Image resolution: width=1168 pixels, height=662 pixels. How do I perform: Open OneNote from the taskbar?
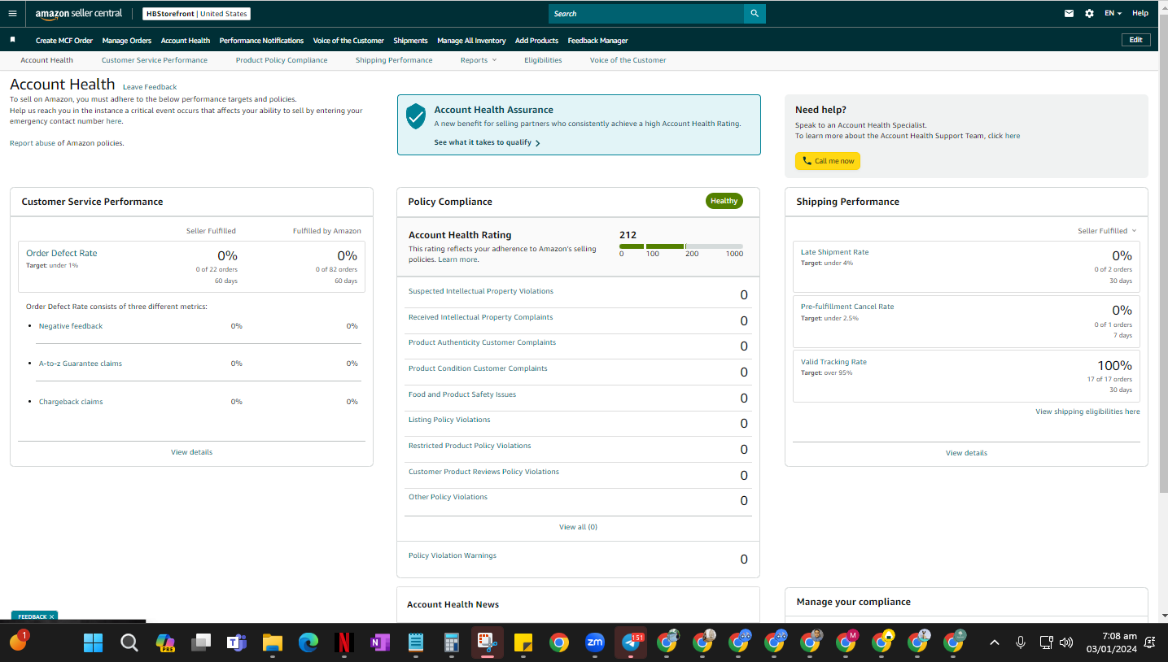tap(380, 642)
